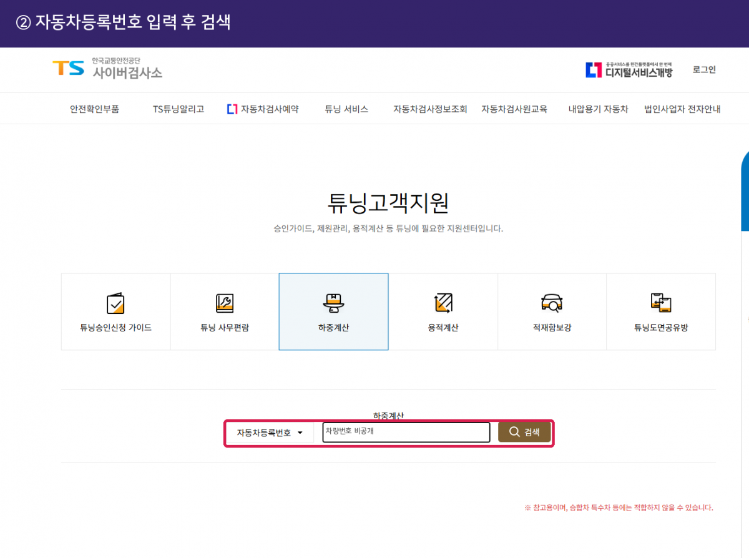The width and height of the screenshot is (749, 558).
Task: Select the 적재함보강 car search icon
Action: click(x=552, y=303)
